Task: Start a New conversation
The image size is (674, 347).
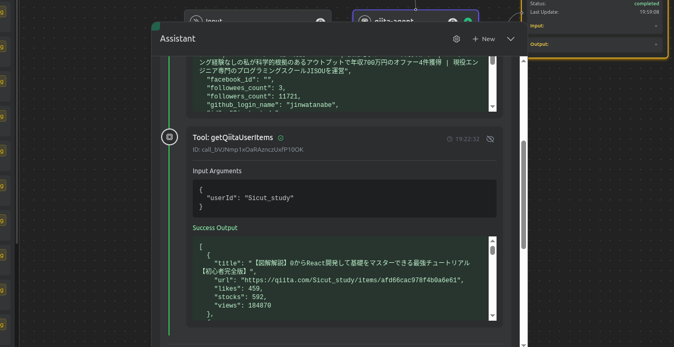Action: [483, 38]
